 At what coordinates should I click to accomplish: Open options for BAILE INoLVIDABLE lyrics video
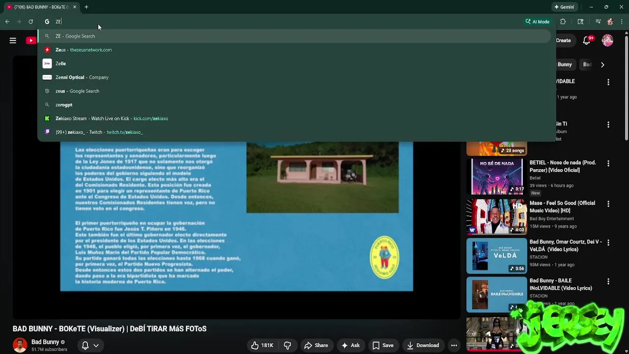click(608, 281)
